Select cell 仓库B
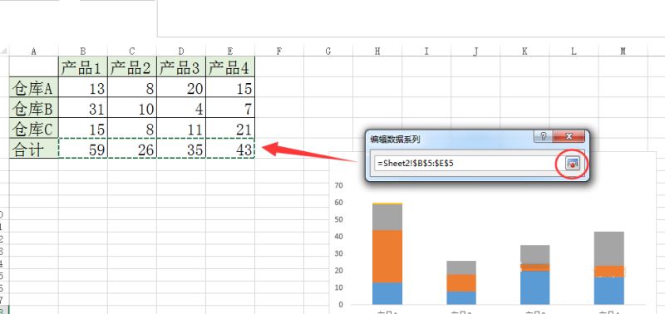The height and width of the screenshot is (314, 665). coord(34,108)
